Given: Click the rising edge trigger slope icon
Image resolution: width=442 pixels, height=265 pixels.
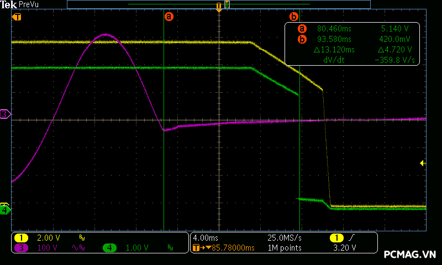Looking at the screenshot, I should click(351, 238).
